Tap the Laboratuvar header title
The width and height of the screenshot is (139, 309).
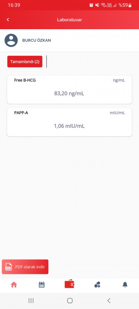[x=69, y=20]
